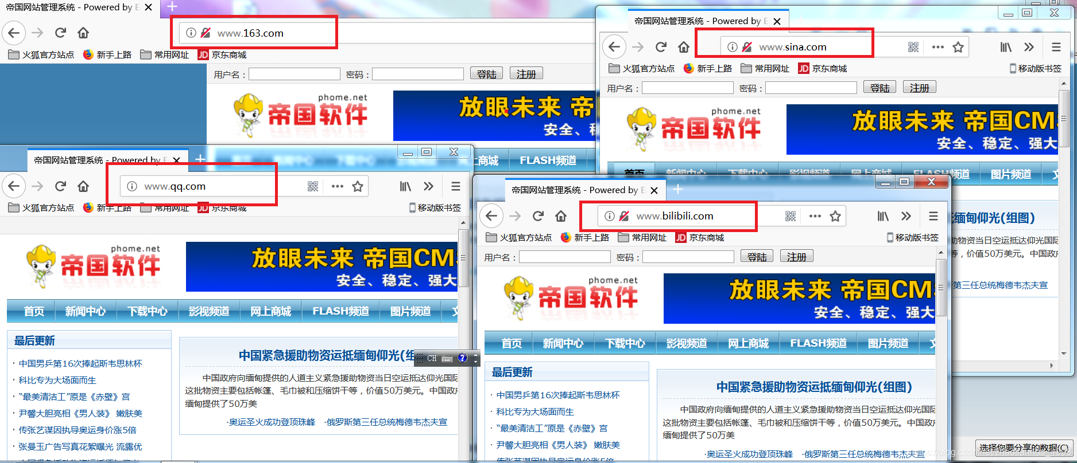
Task: Show QR code icon in sina.com address bar
Action: pyautogui.click(x=913, y=47)
